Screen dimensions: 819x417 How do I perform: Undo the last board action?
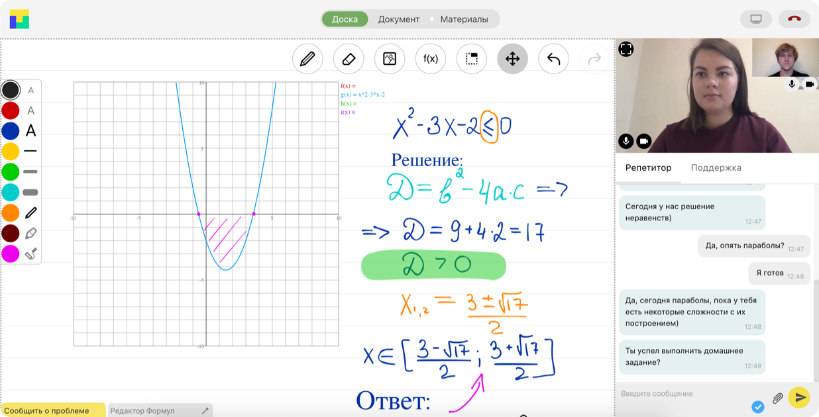(554, 59)
